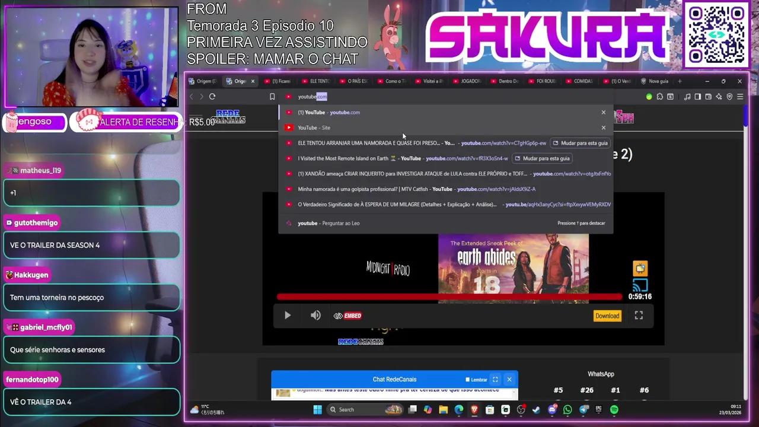The width and height of the screenshot is (759, 427).
Task: Click the #26 link under WhatsApp
Action: [x=586, y=390]
